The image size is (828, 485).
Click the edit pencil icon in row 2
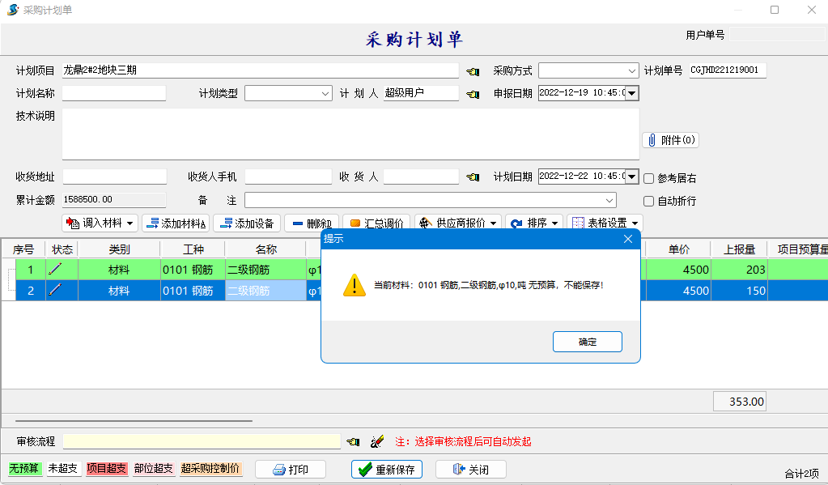tap(55, 291)
